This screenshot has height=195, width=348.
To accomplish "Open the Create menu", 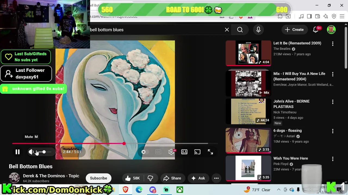I will pyautogui.click(x=294, y=30).
